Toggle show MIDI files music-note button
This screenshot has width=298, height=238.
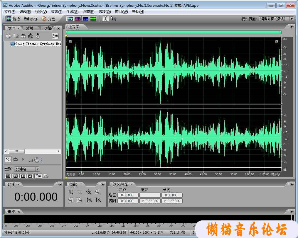point(30,176)
